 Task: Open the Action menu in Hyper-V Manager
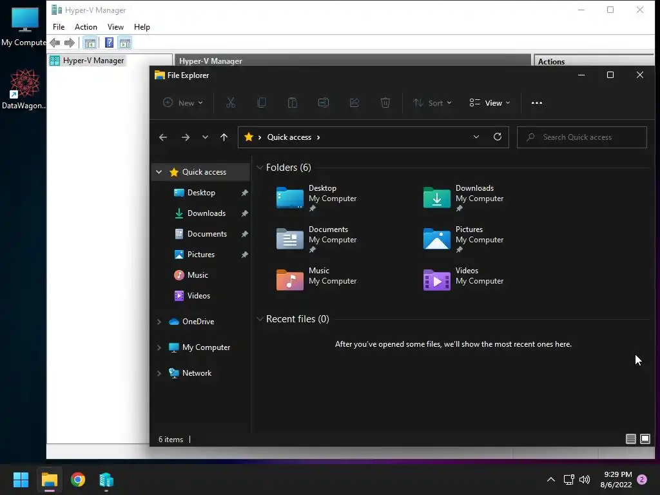coord(86,27)
